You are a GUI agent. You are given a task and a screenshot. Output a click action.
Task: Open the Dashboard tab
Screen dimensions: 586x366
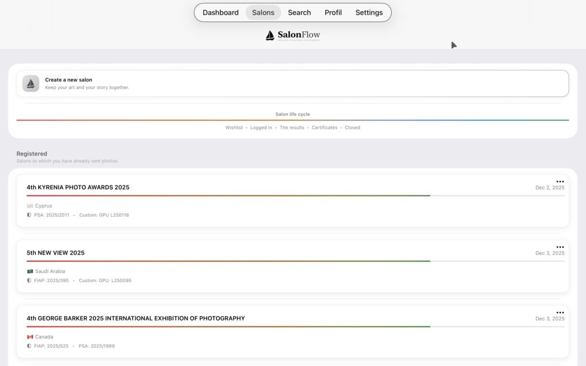221,13
